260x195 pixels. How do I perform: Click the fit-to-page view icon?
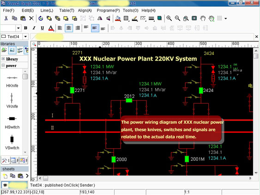point(194,18)
